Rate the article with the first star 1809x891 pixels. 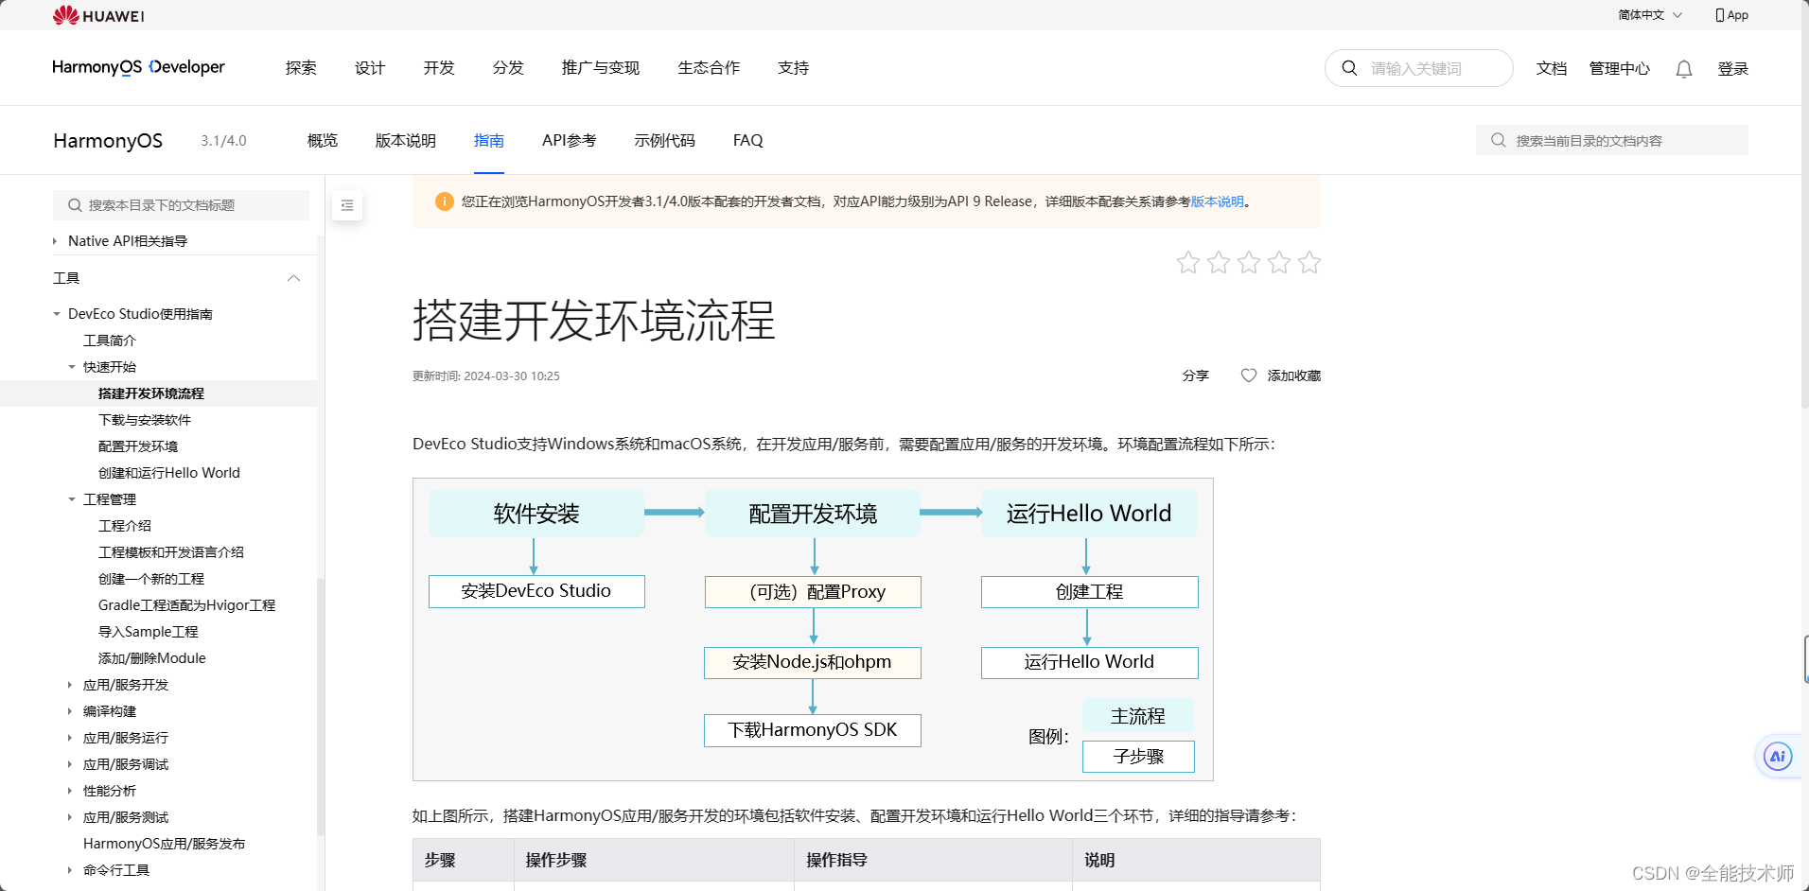pyautogui.click(x=1188, y=262)
